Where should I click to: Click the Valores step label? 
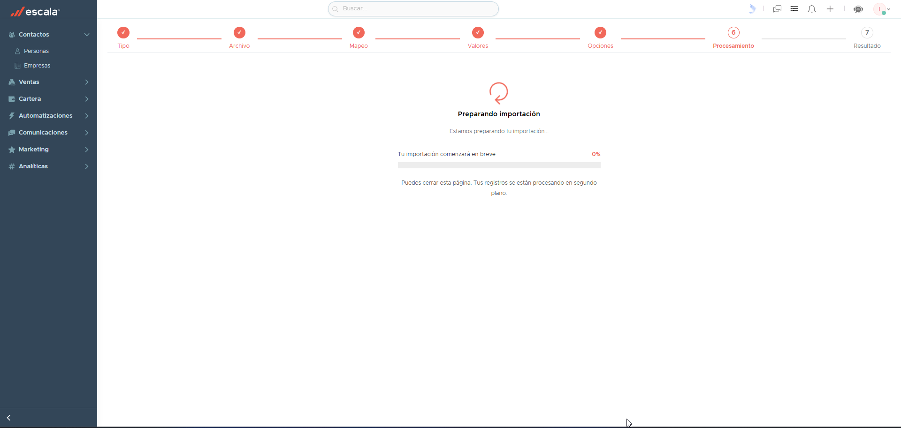coord(478,46)
